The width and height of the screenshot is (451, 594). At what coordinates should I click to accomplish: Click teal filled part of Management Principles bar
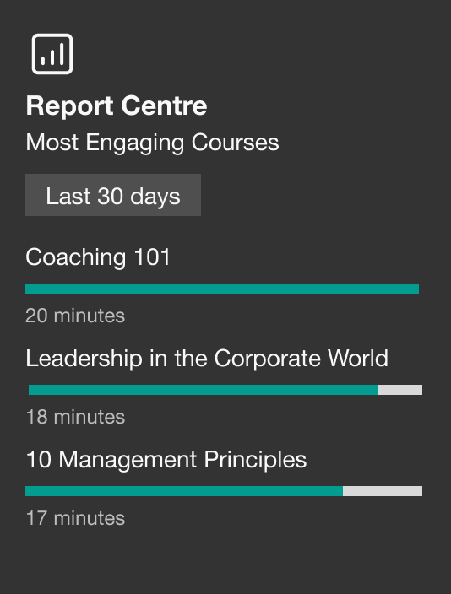click(x=184, y=491)
